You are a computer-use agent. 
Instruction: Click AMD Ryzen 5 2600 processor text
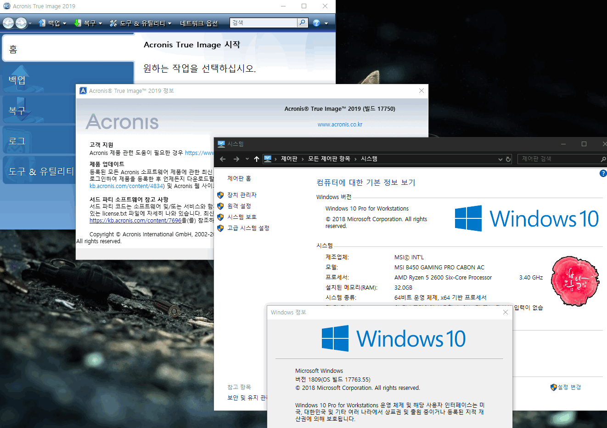click(x=443, y=277)
